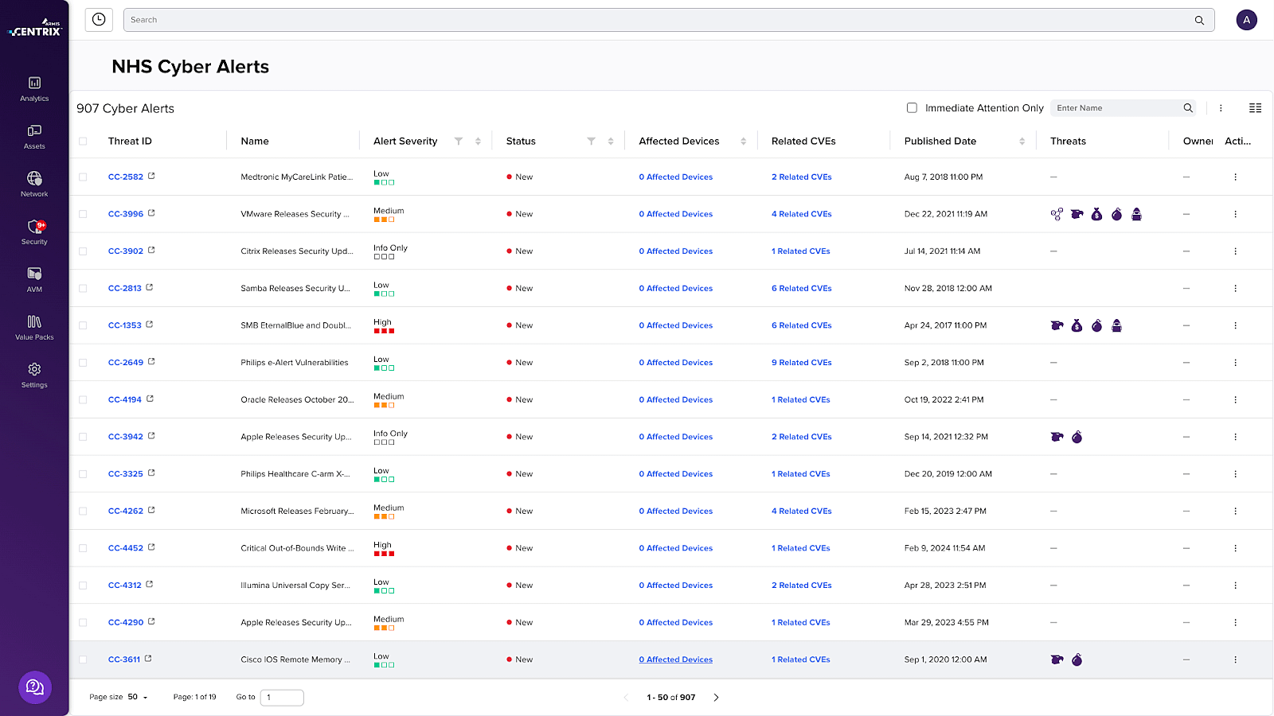The height and width of the screenshot is (716, 1274).
Task: Click first threat icon in CC-3996 row
Action: click(1057, 214)
